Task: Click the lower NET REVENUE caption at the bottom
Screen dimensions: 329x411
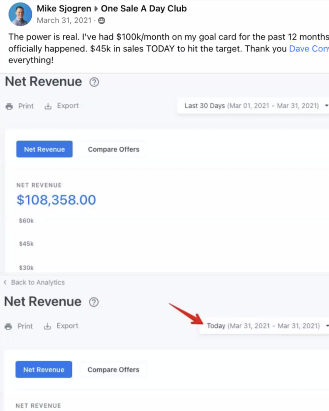Action: [38, 406]
